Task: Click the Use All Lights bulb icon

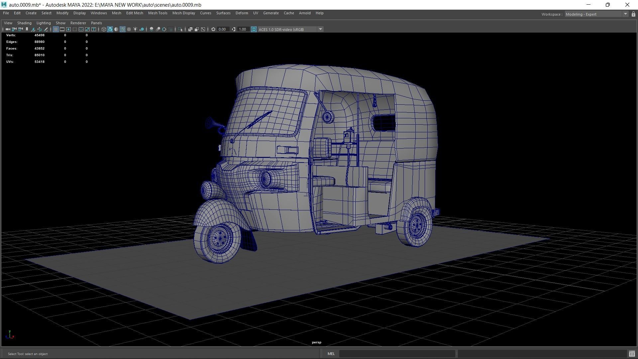Action: pos(135,29)
